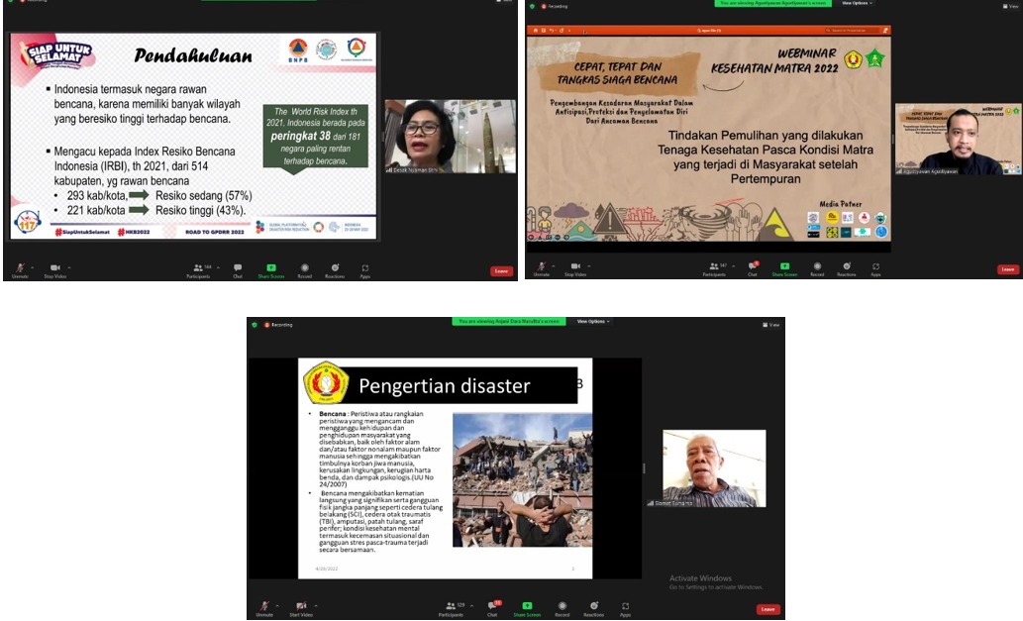The width and height of the screenshot is (1023, 621).
Task: Open Participants list in top-right meeting
Action: coord(713,266)
